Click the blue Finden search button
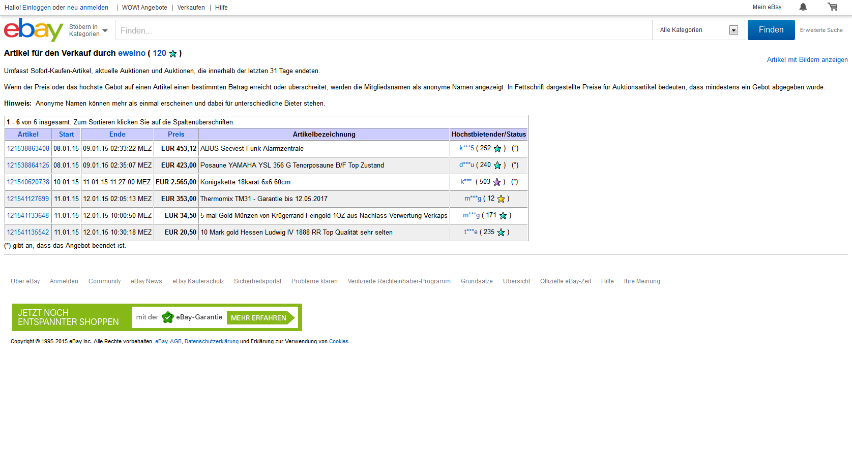Viewport: 852px width, 459px height. [771, 30]
